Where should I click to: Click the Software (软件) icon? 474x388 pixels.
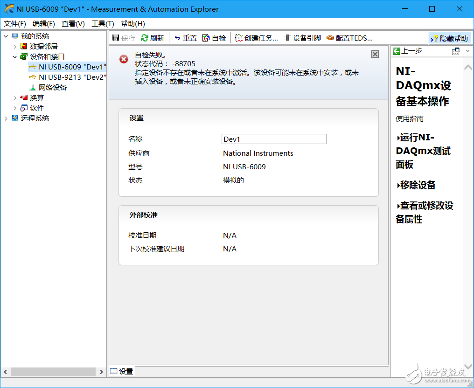(24, 108)
